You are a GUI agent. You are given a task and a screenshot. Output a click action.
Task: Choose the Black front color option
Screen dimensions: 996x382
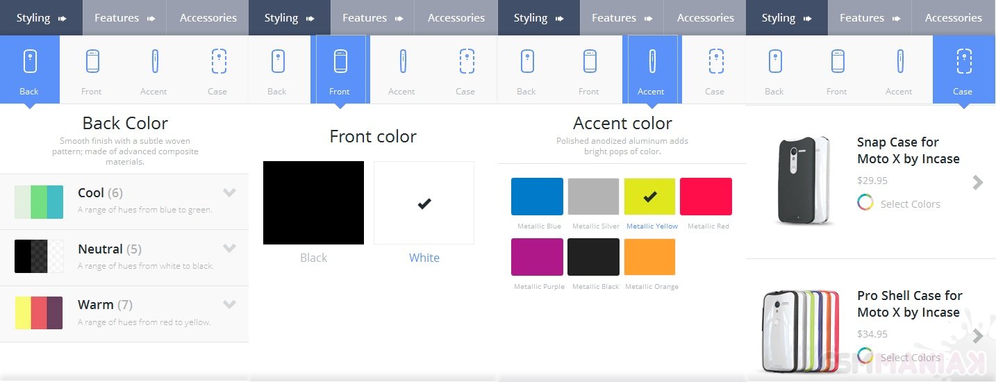(313, 203)
